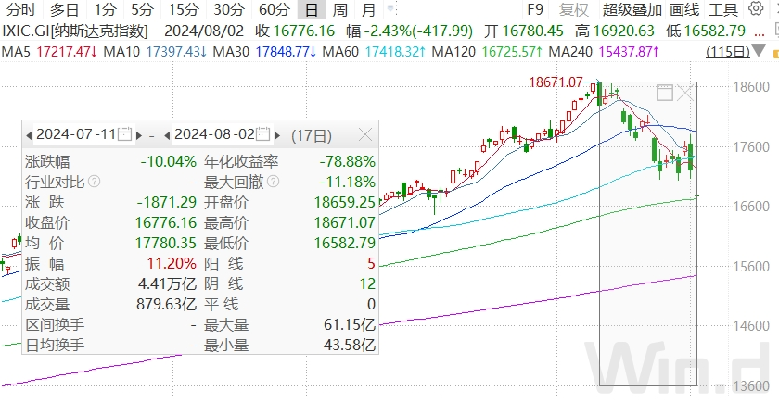Click the IXIC.GI[纳斯达克指数] ticker name
Viewport: 779px width, 403px height.
tap(75, 31)
